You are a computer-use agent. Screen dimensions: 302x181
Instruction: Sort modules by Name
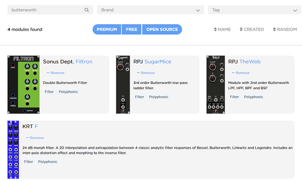(x=222, y=29)
